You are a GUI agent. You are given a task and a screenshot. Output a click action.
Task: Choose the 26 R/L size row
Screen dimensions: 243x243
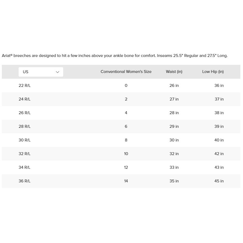coord(121,113)
